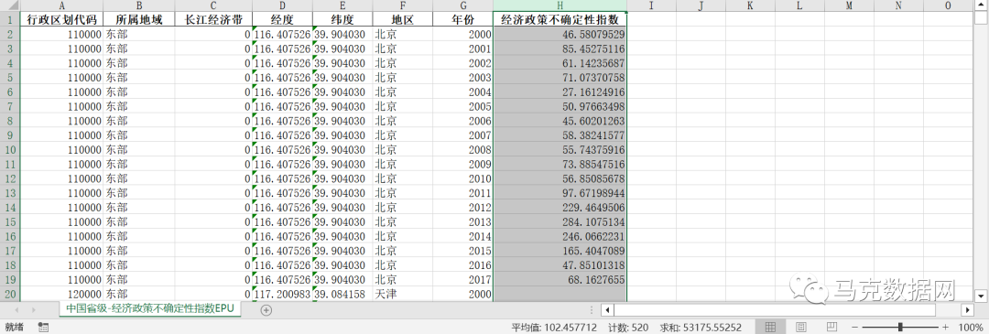Click cell with code 120000
989x334 pixels.
click(62, 294)
